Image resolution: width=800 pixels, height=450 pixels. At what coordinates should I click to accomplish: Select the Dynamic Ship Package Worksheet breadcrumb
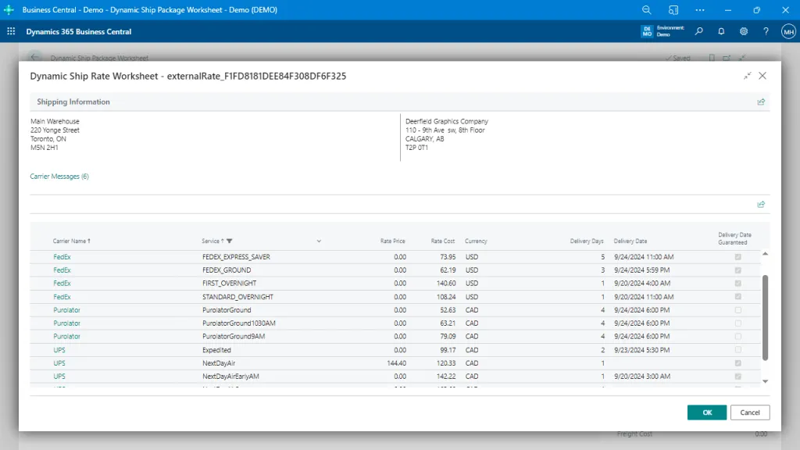[99, 58]
